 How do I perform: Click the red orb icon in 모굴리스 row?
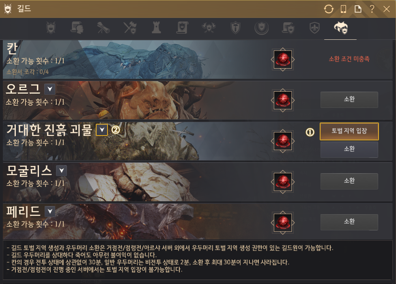283,182
